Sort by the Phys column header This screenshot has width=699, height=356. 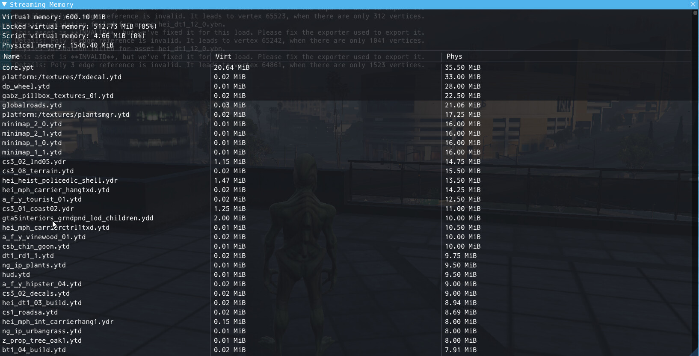coord(454,56)
